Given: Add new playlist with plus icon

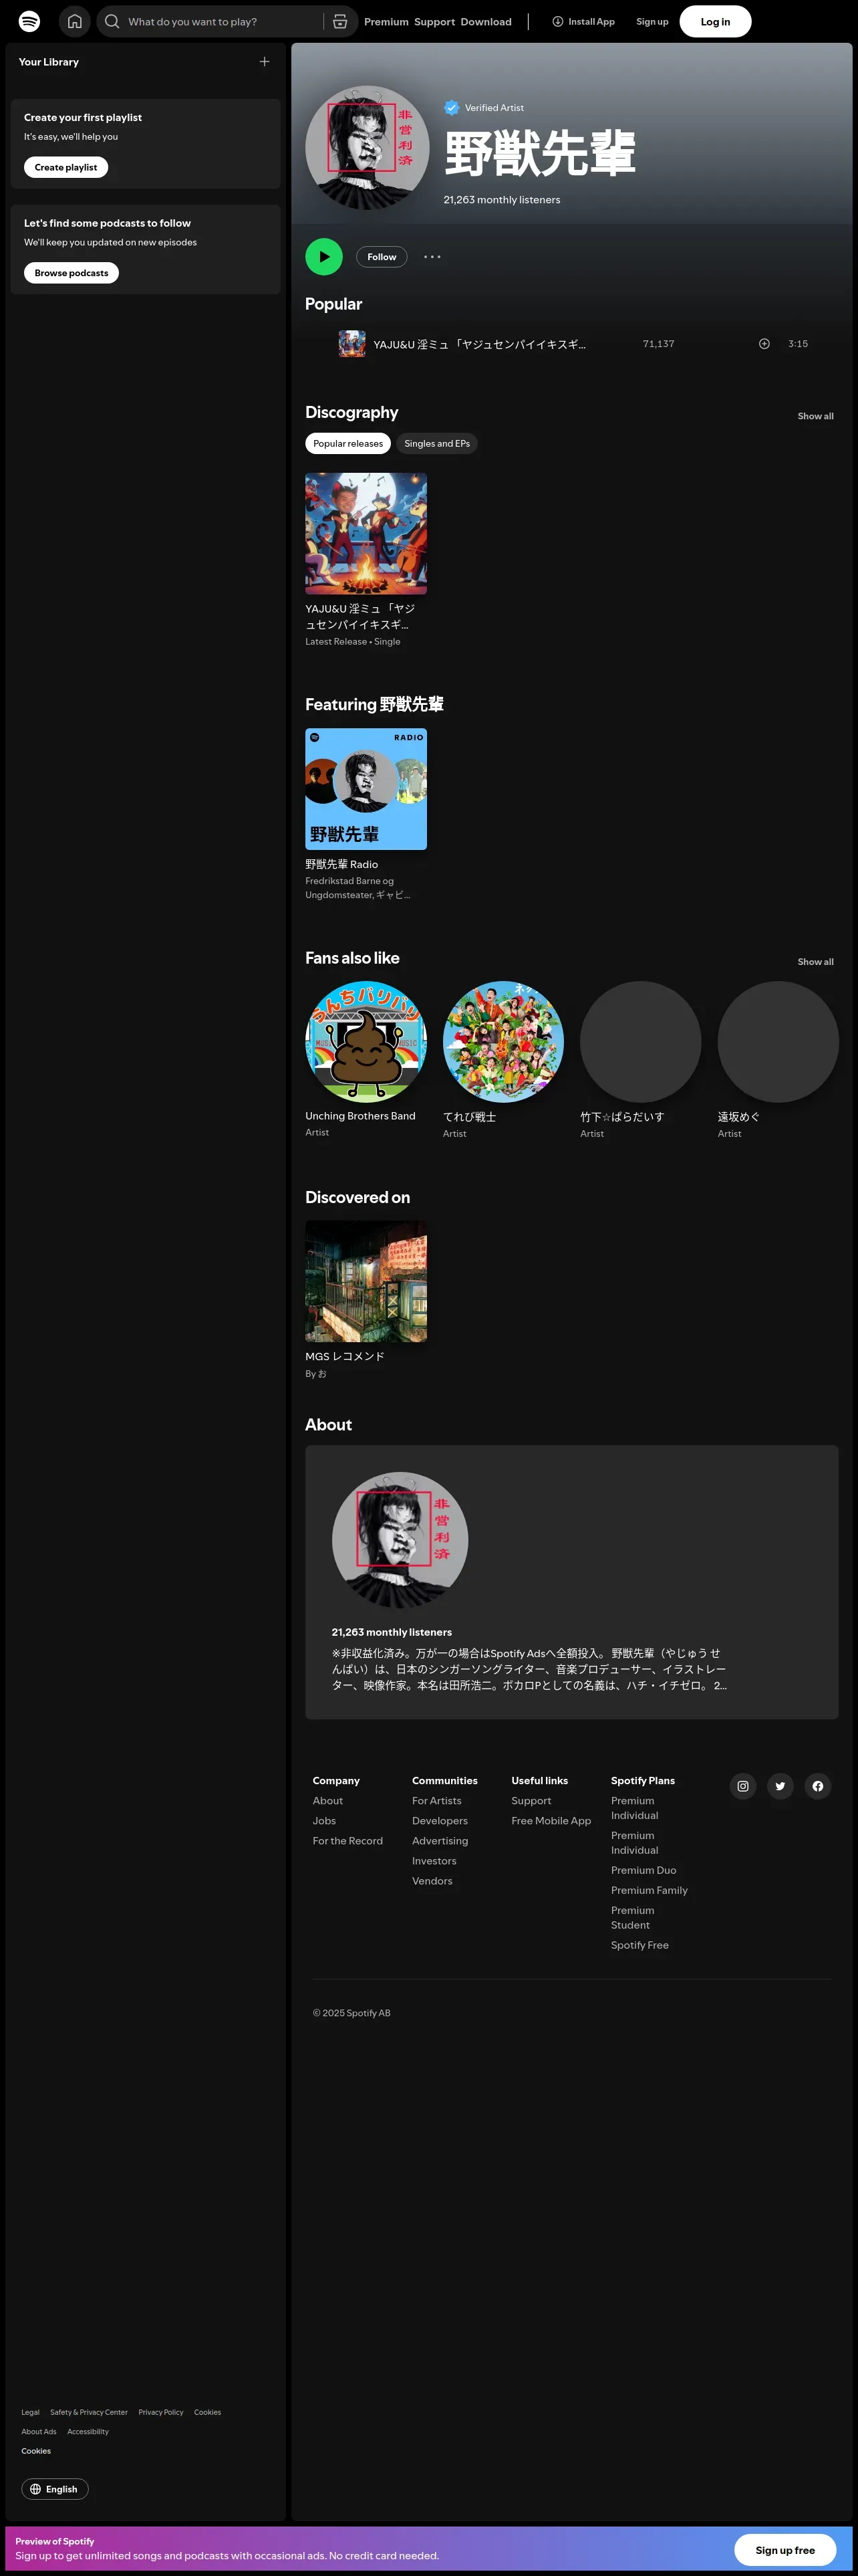Looking at the screenshot, I should tap(265, 62).
